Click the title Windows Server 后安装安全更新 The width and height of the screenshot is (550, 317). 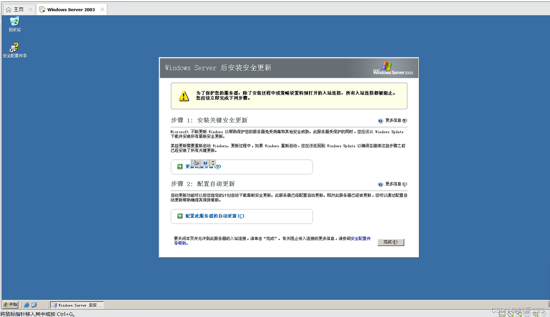pos(218,68)
